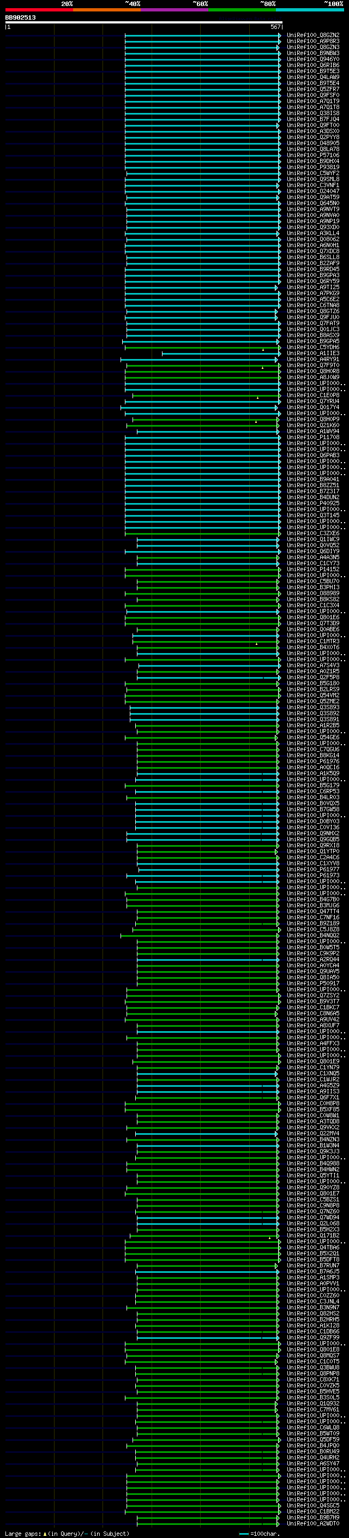Image resolution: width=349 pixels, height=1538 pixels.
Task: Click the green alignment bar for UniRef100_C1E0P8
Action: click(207, 395)
